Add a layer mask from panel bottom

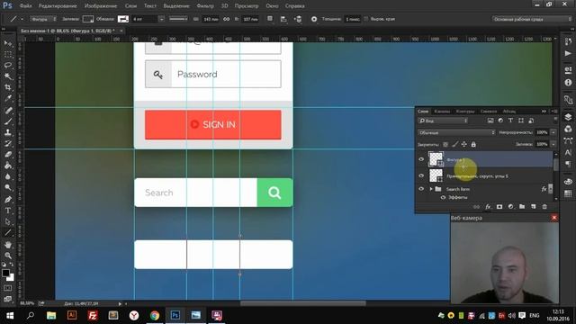pos(499,207)
